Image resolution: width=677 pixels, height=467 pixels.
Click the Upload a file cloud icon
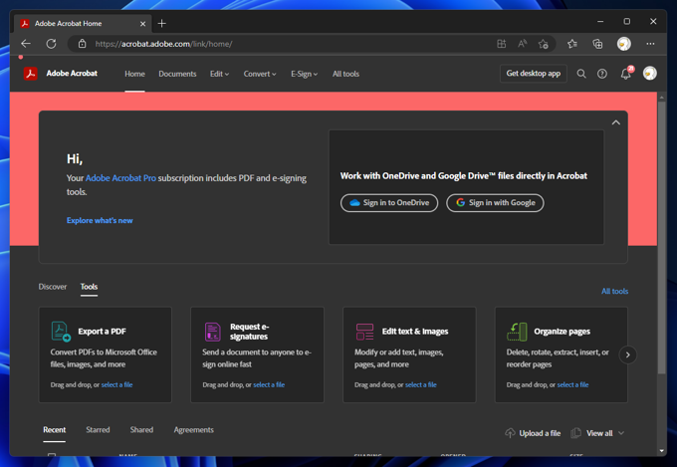[x=510, y=433]
